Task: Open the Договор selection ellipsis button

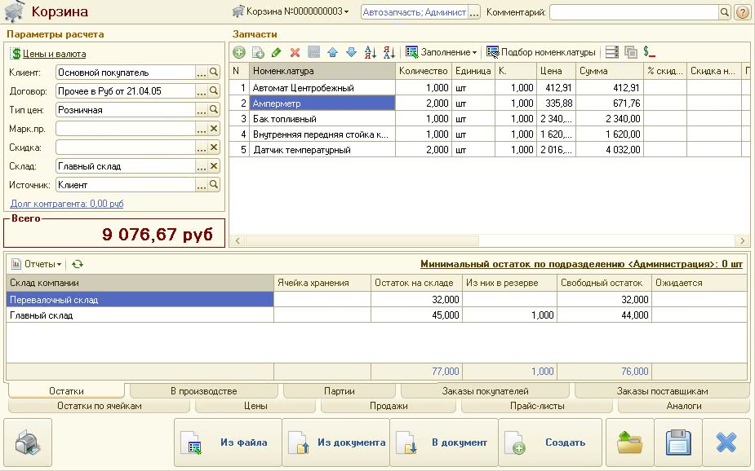Action: [202, 90]
